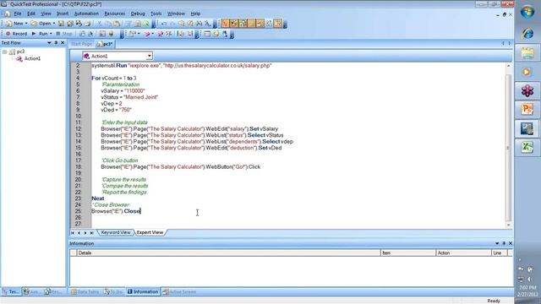Open the Tools menu
The height and width of the screenshot is (304, 541).
[x=156, y=14]
